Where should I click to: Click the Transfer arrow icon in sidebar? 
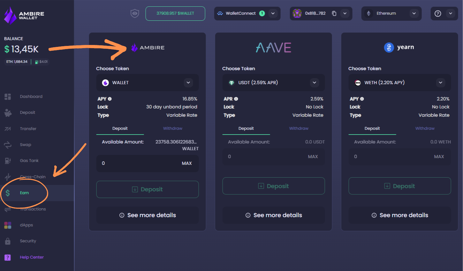tap(8, 129)
